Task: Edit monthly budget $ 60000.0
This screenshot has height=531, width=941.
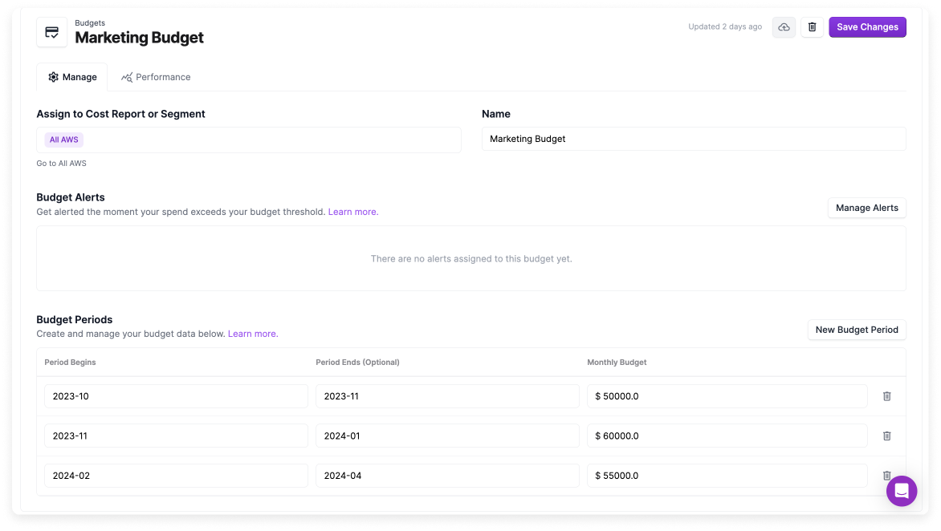Action: click(727, 436)
